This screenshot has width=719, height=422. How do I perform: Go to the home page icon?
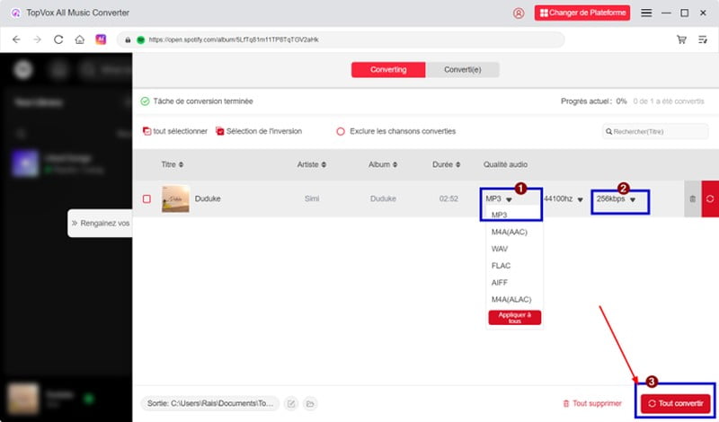tap(80, 40)
